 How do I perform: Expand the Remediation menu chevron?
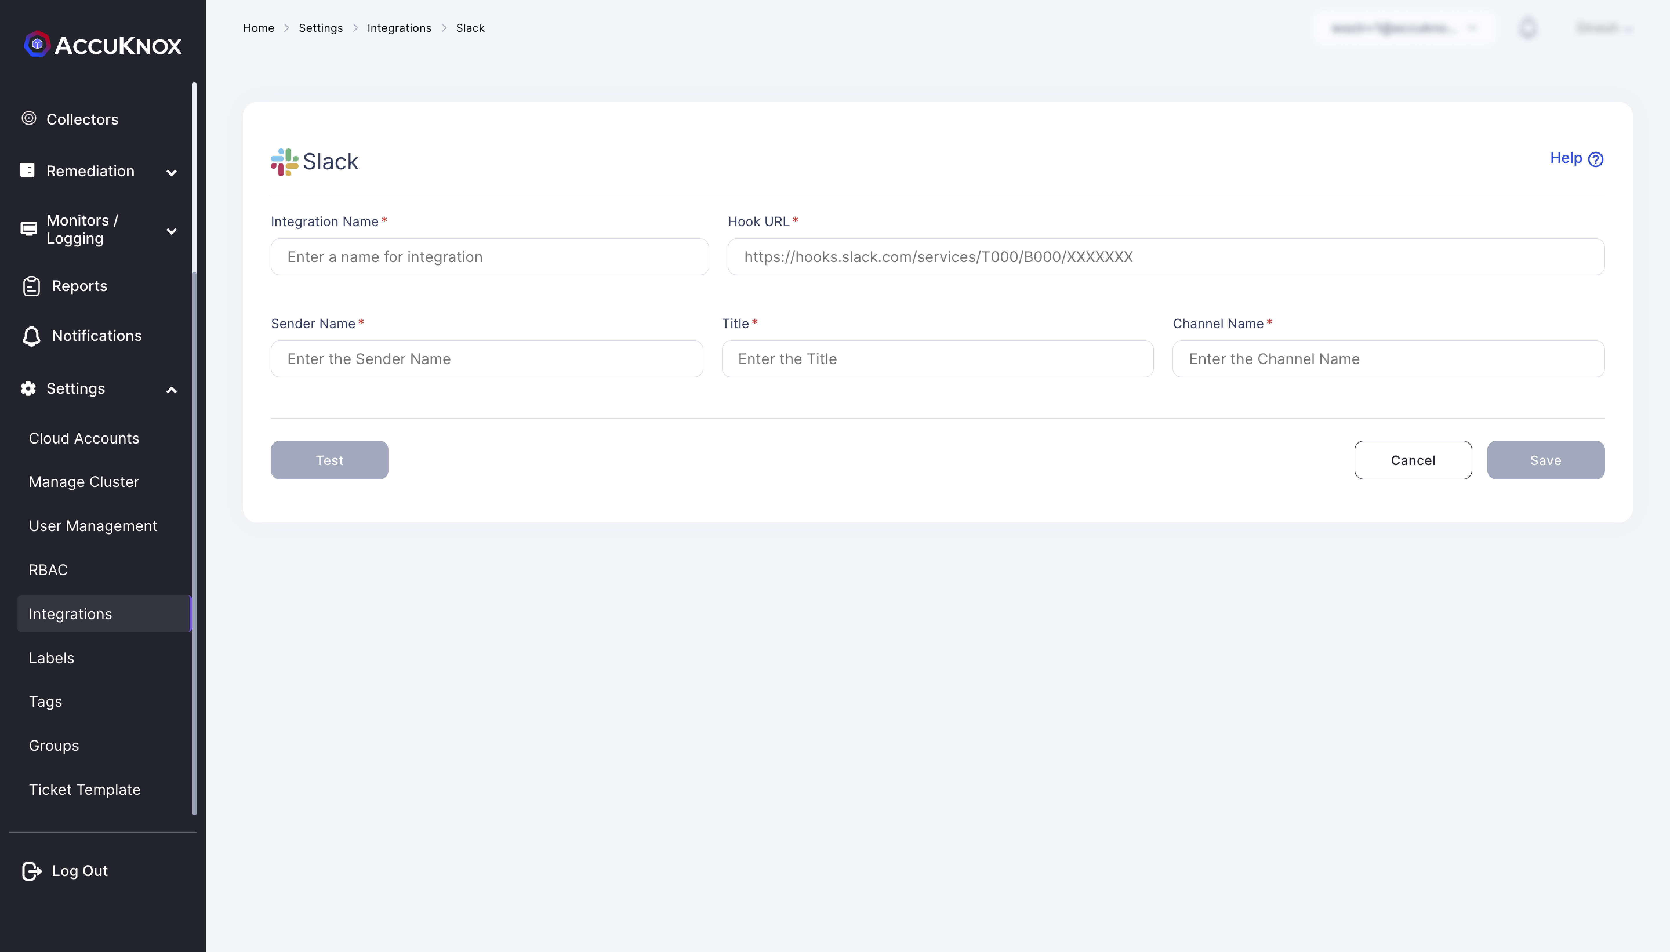(x=171, y=172)
